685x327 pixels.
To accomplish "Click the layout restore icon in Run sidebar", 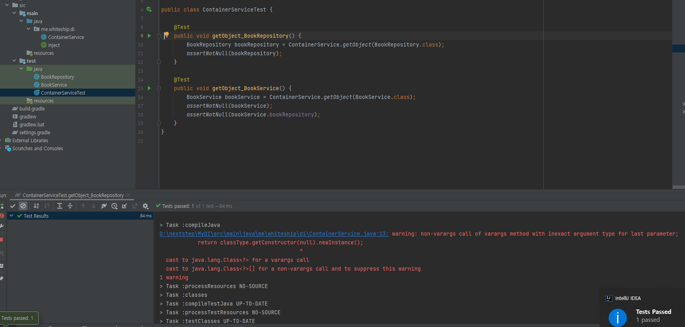I will coord(2,266).
